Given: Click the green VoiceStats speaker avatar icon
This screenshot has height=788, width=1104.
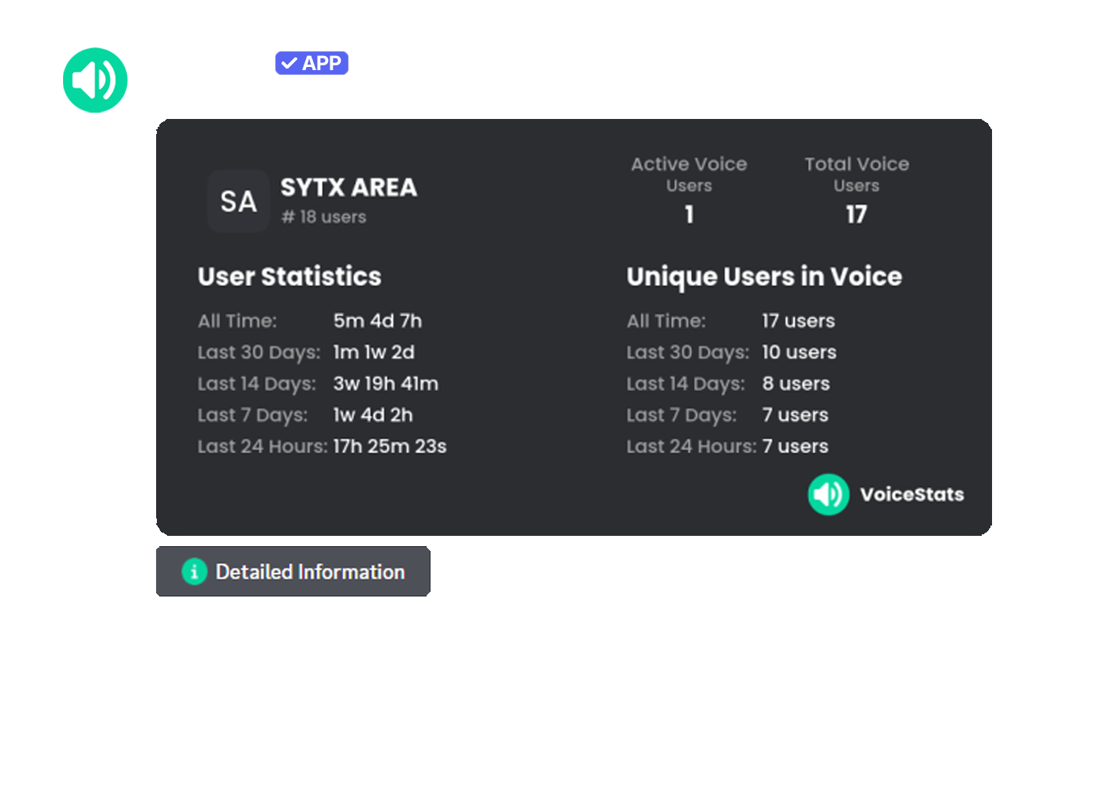Looking at the screenshot, I should click(95, 80).
